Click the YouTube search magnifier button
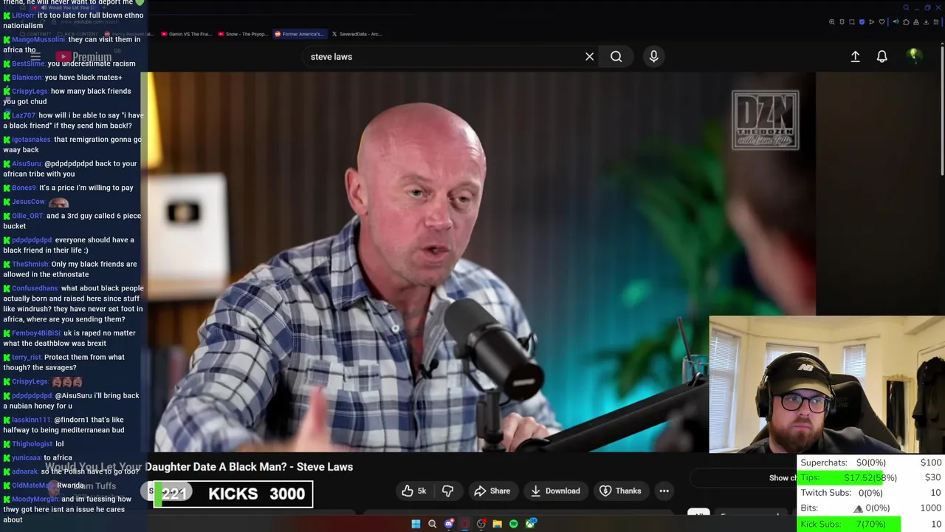Image resolution: width=945 pixels, height=532 pixels. 616,57
